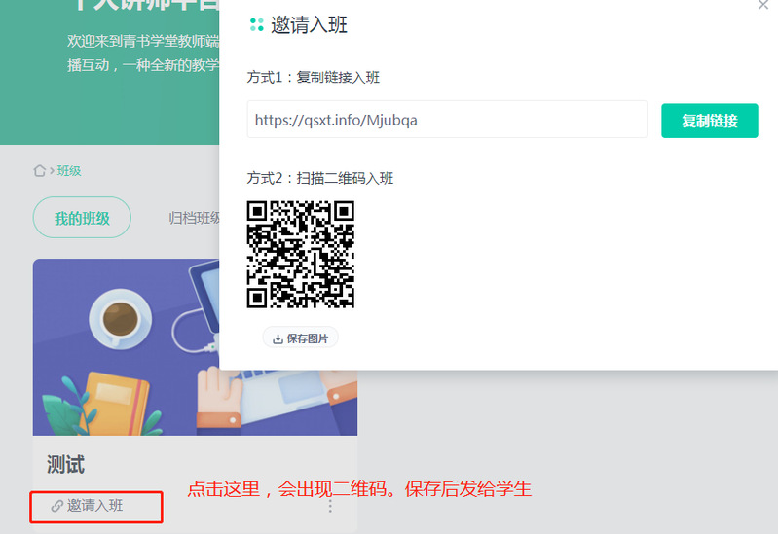Click the QR code image
This screenshot has height=534, width=778.
click(300, 255)
